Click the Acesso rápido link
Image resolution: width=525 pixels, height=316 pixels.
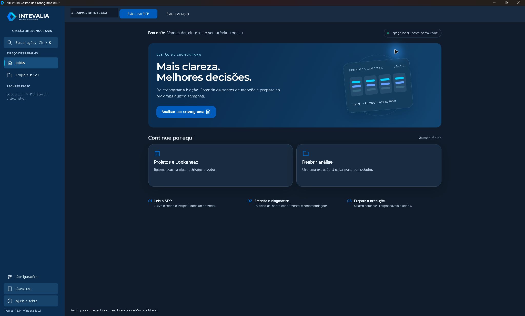(430, 138)
